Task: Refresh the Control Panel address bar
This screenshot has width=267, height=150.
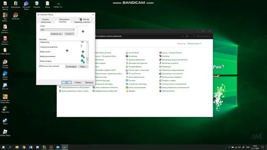Action: tap(187, 36)
